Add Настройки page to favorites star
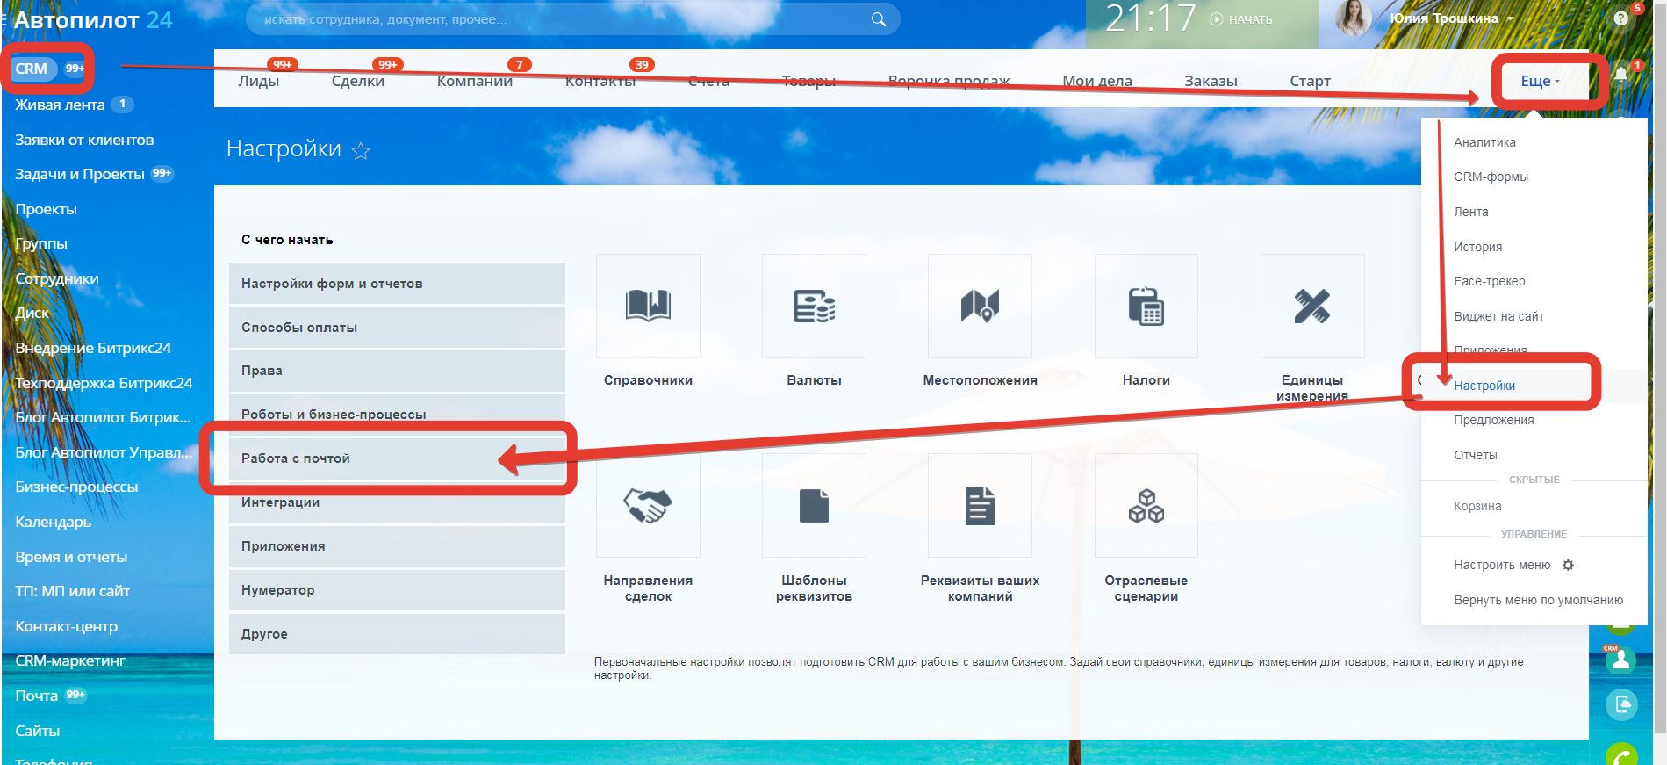 (361, 151)
